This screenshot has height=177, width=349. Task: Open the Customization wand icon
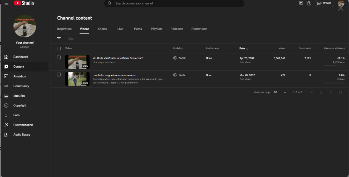(6, 125)
